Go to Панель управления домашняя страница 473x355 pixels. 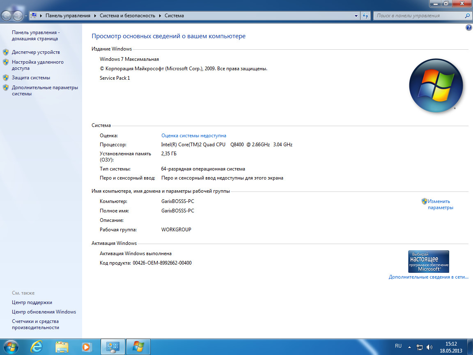(36, 36)
